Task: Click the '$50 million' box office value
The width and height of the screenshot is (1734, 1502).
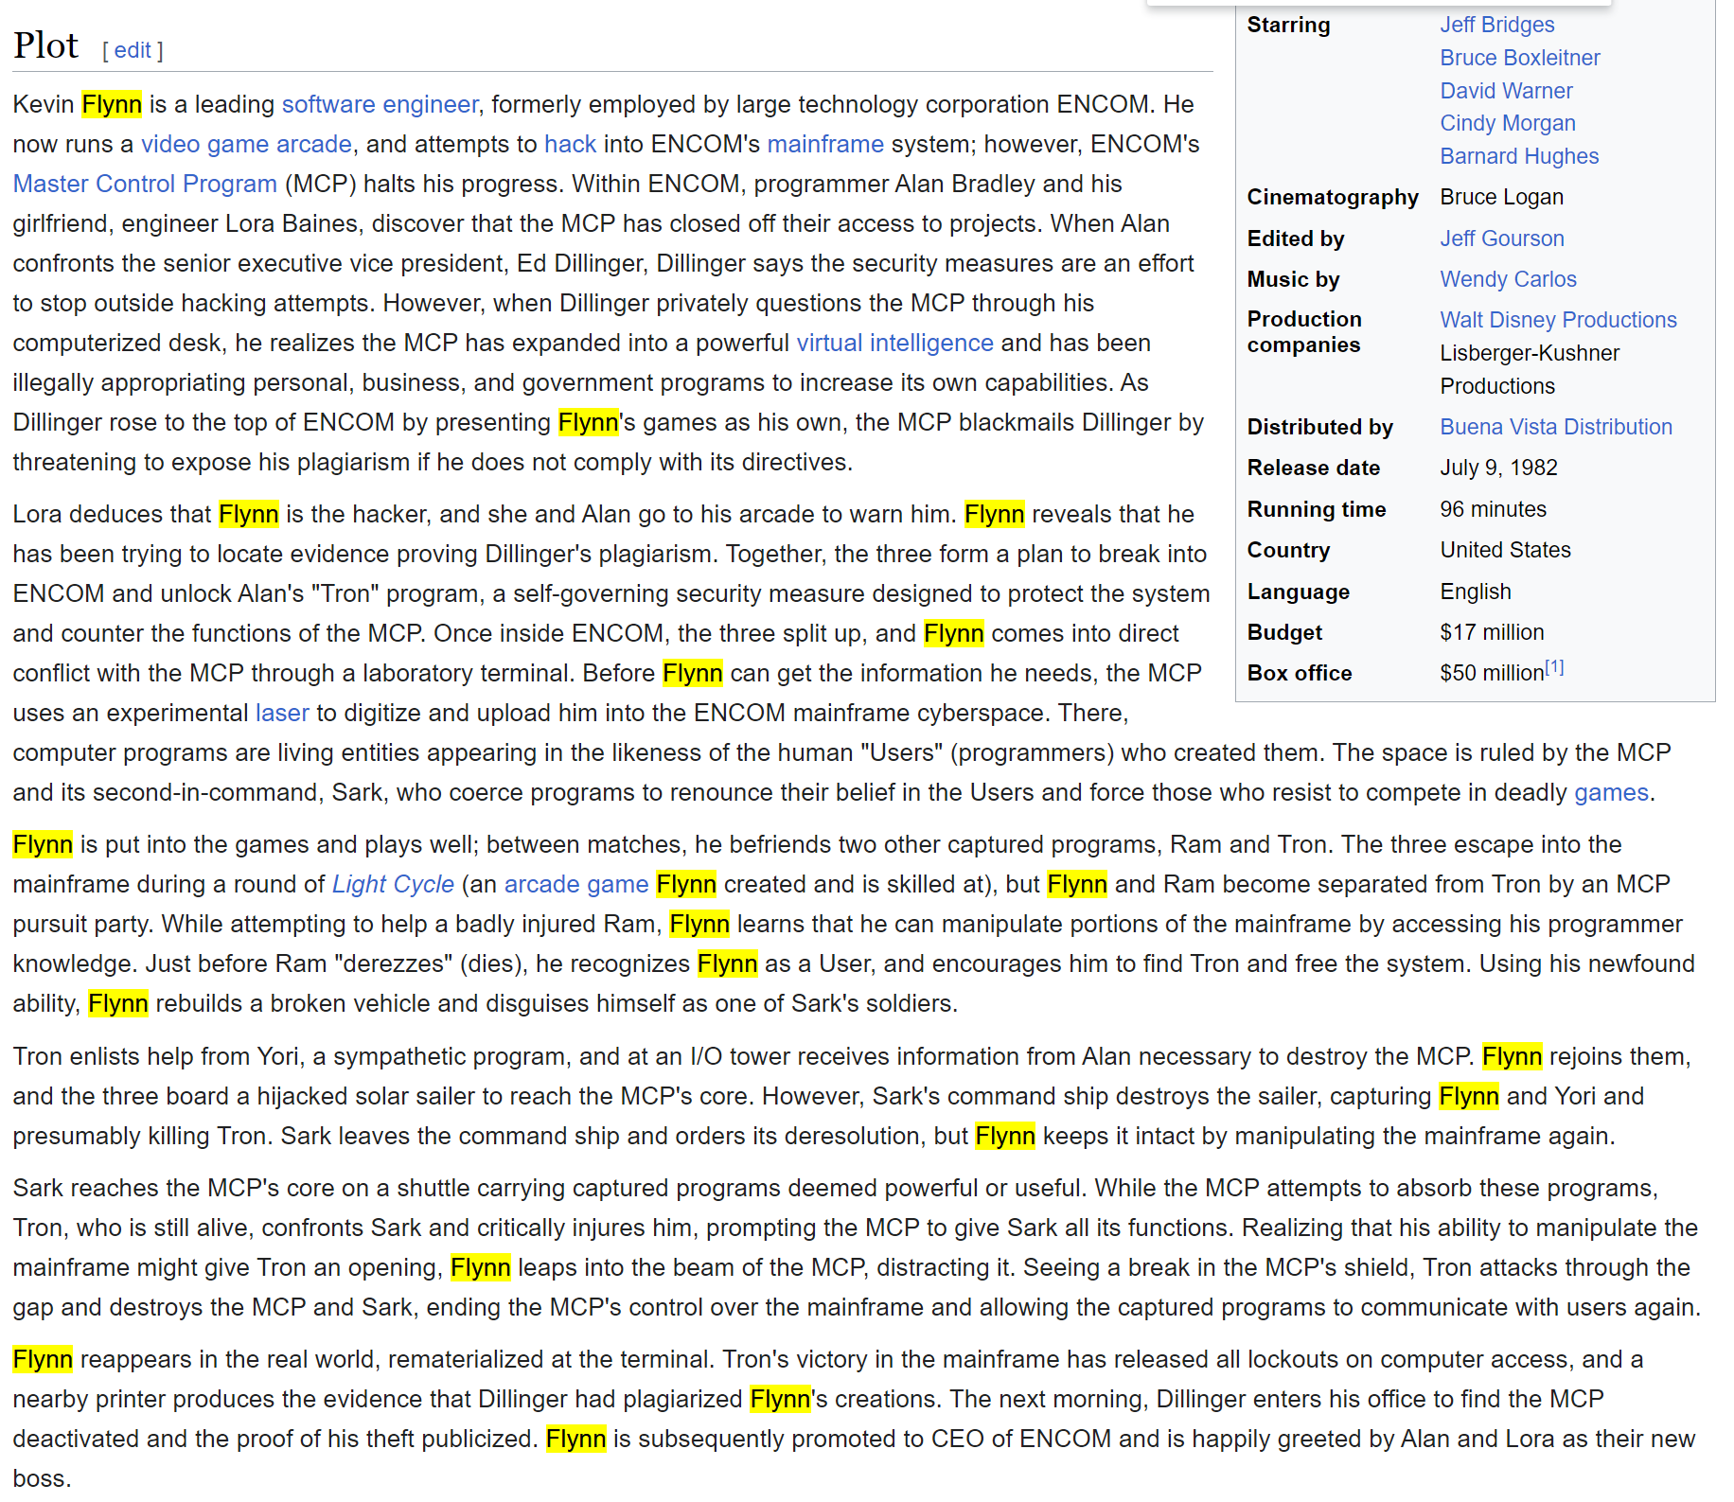Action: point(1493,673)
